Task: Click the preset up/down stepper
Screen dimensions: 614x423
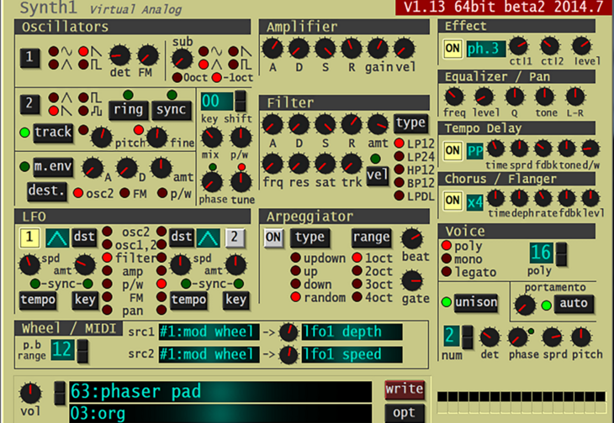Action: click(x=60, y=393)
